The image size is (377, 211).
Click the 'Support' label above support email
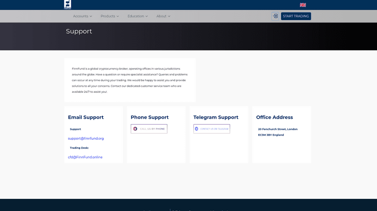[75, 129]
